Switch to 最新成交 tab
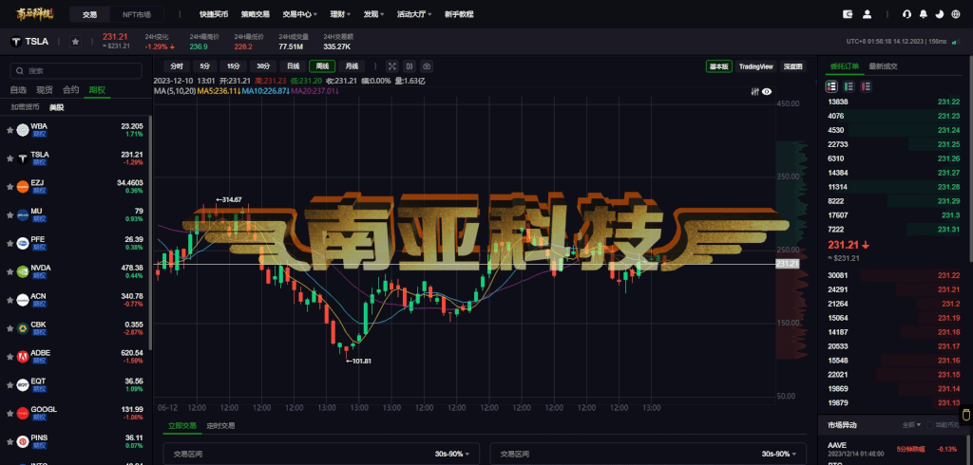This screenshot has height=465, width=973. (x=883, y=66)
